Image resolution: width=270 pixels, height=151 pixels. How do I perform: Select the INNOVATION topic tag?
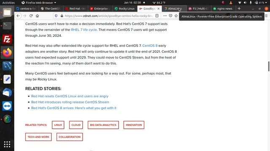[x=134, y=125]
